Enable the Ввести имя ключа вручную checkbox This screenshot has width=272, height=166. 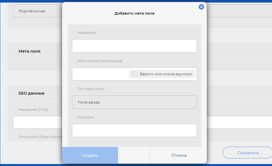(x=135, y=74)
